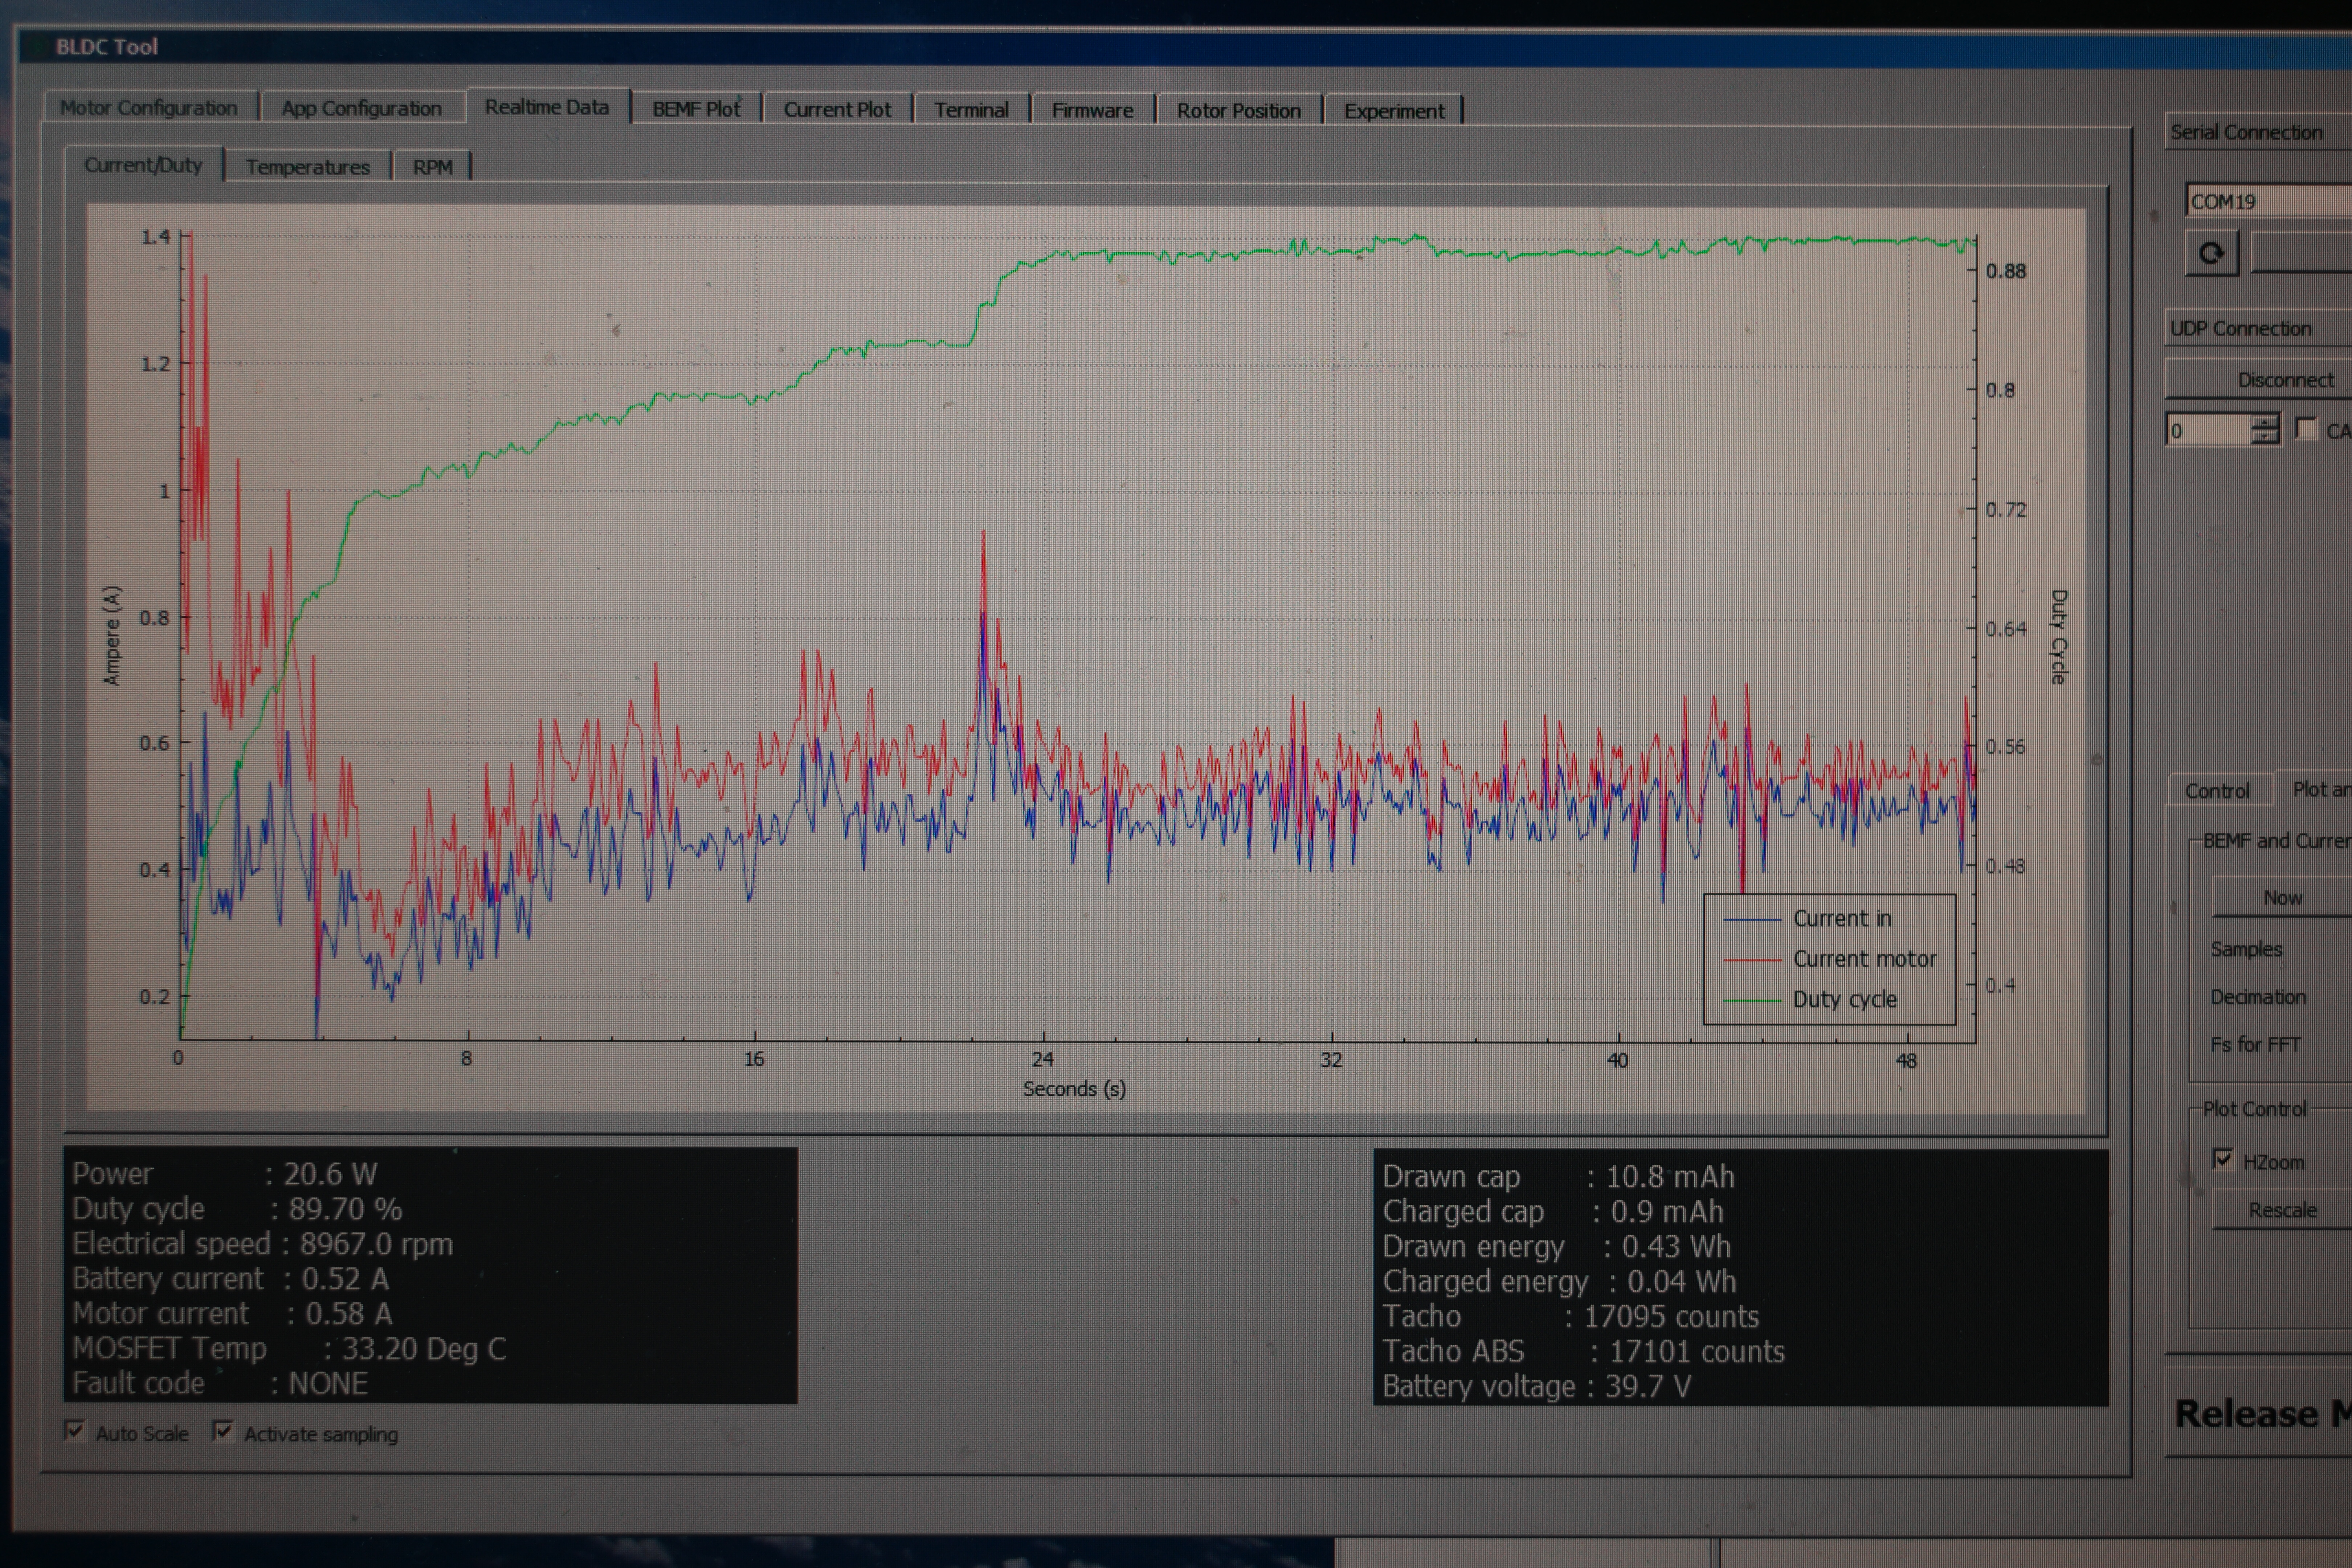Open the Plot side tab
Image resolution: width=2352 pixels, height=1568 pixels.
coord(2314,789)
